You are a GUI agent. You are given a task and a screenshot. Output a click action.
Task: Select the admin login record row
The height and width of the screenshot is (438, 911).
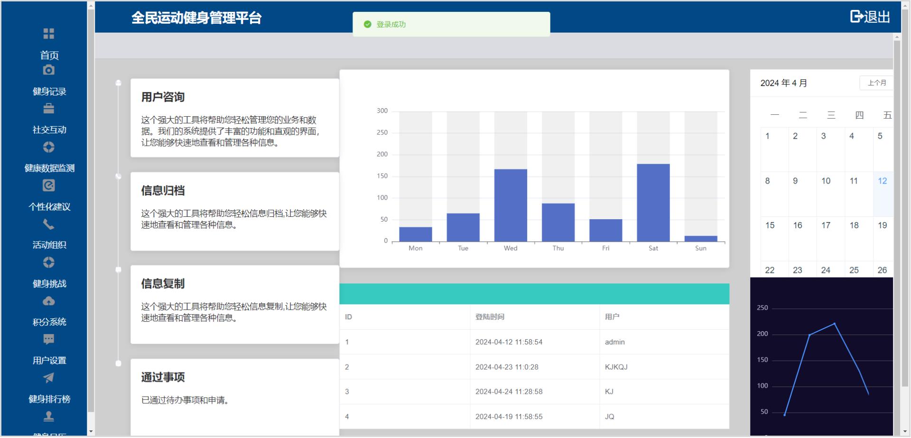534,342
